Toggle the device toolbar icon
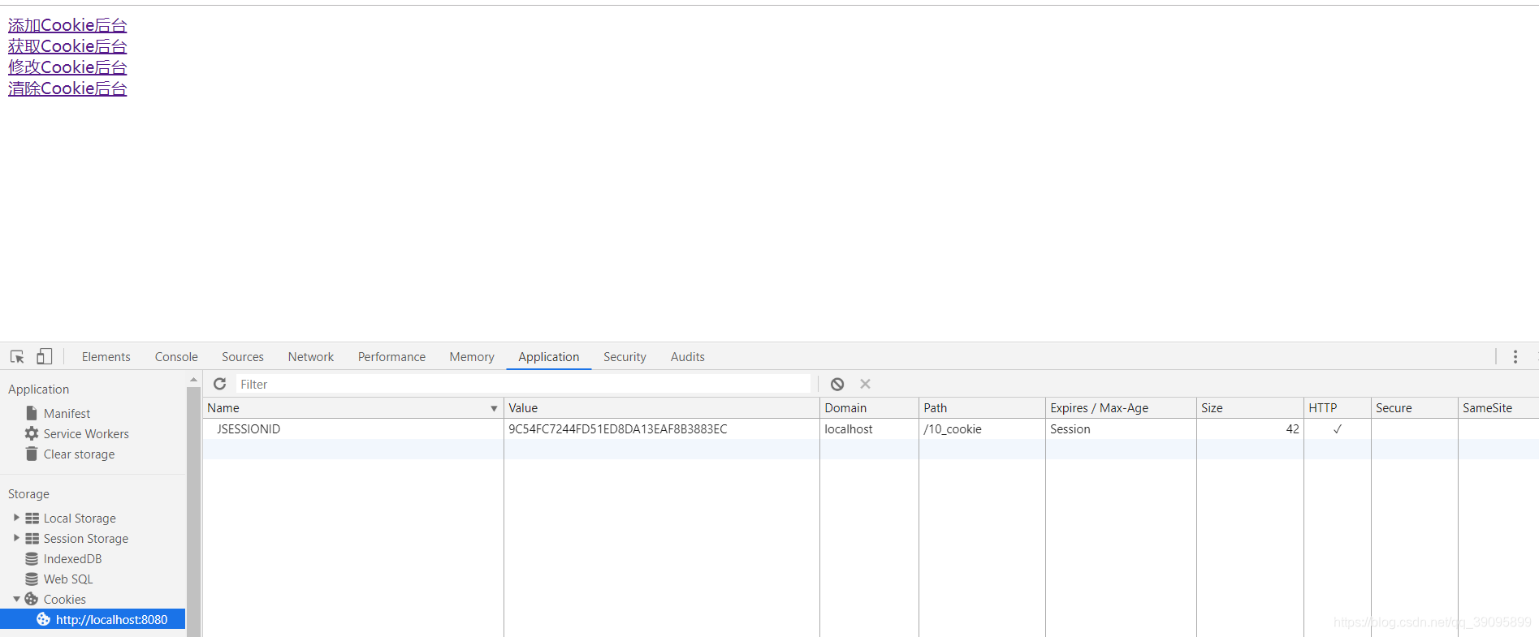This screenshot has width=1539, height=637. 45,356
